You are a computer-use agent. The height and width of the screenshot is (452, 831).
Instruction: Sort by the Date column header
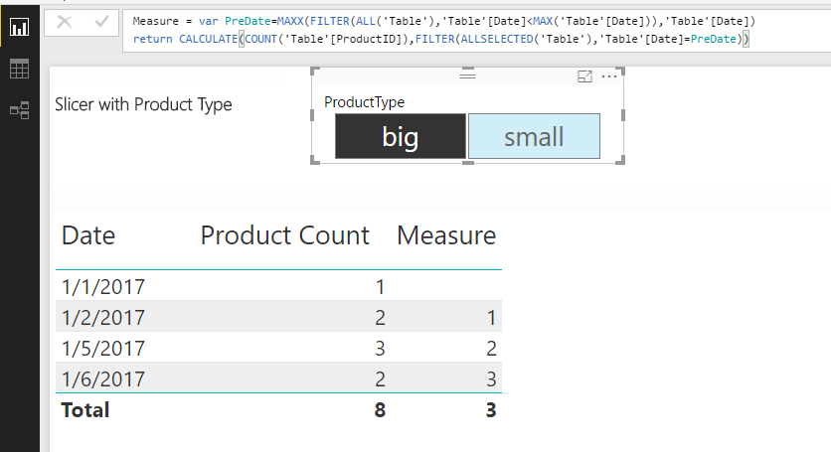point(88,235)
